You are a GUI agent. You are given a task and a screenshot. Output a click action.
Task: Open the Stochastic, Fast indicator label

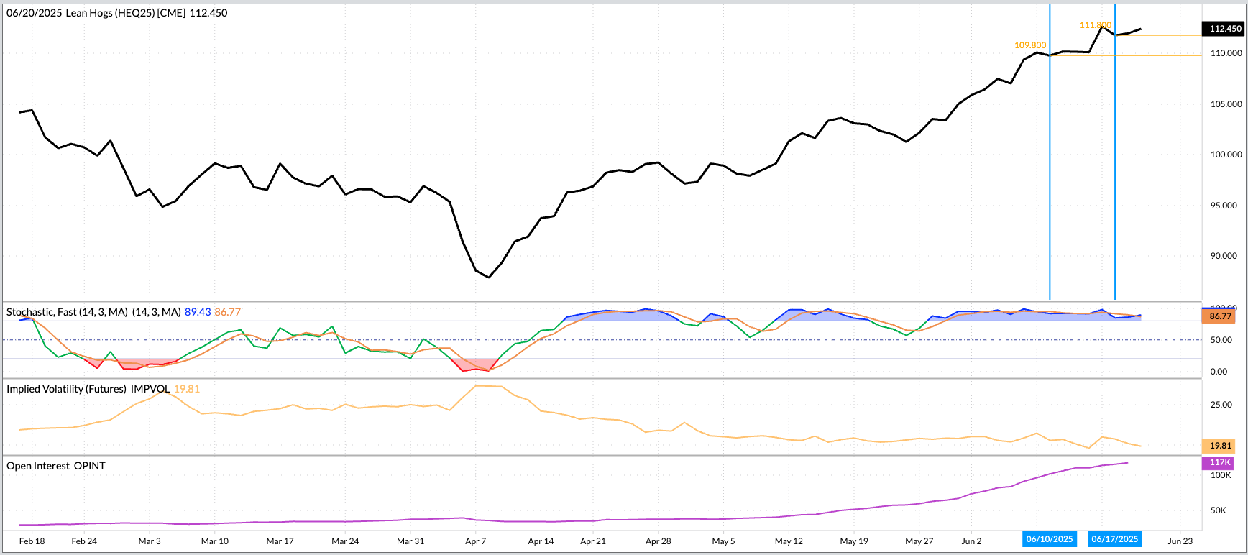click(x=67, y=312)
